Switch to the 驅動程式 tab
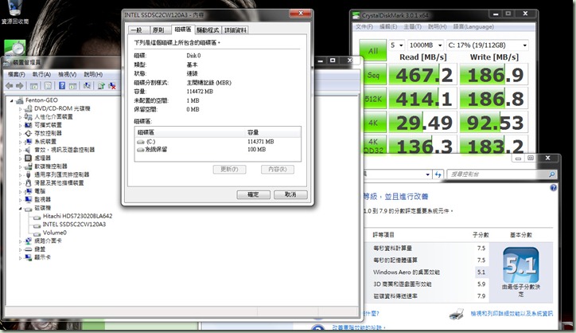This screenshot has width=576, height=333. tap(208, 29)
